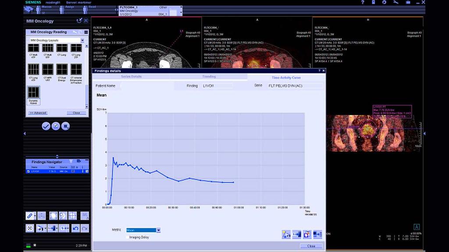Expand the FLTCC004_1 patient dropdown arrow
Viewport: 449px width, 252px height.
click(181, 11)
